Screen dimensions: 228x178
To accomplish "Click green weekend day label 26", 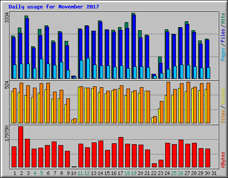I will 180,173.
